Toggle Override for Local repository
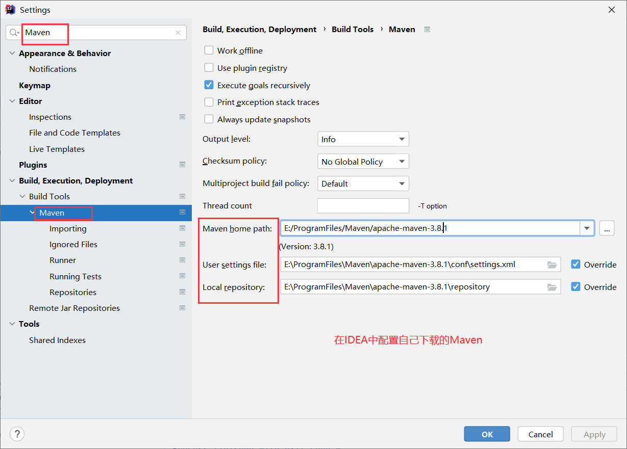 tap(575, 287)
